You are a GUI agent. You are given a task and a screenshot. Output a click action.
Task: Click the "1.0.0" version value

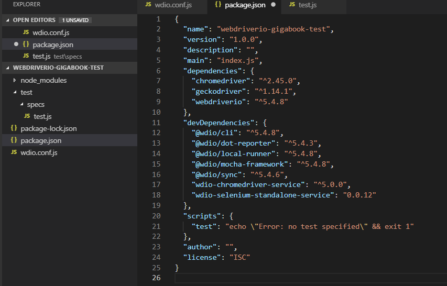pos(244,40)
